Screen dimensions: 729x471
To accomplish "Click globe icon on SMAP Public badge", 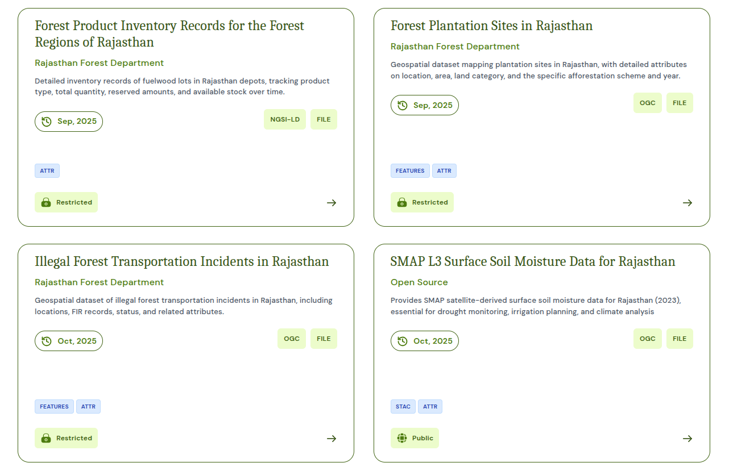I will pos(402,438).
